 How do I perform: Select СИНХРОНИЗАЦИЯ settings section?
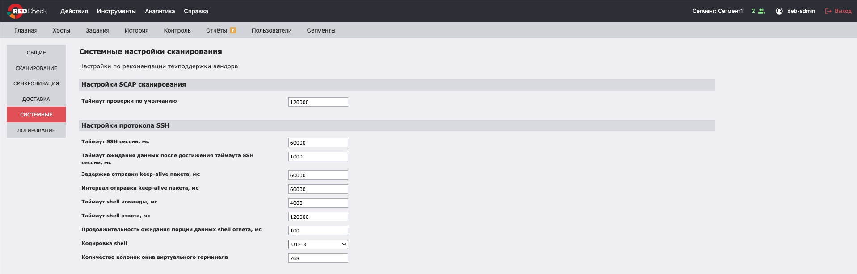pyautogui.click(x=36, y=83)
